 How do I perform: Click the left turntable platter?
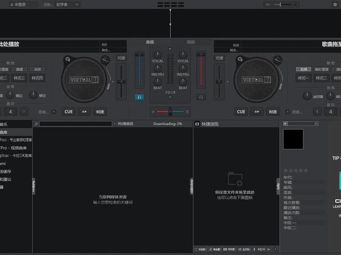84,80
